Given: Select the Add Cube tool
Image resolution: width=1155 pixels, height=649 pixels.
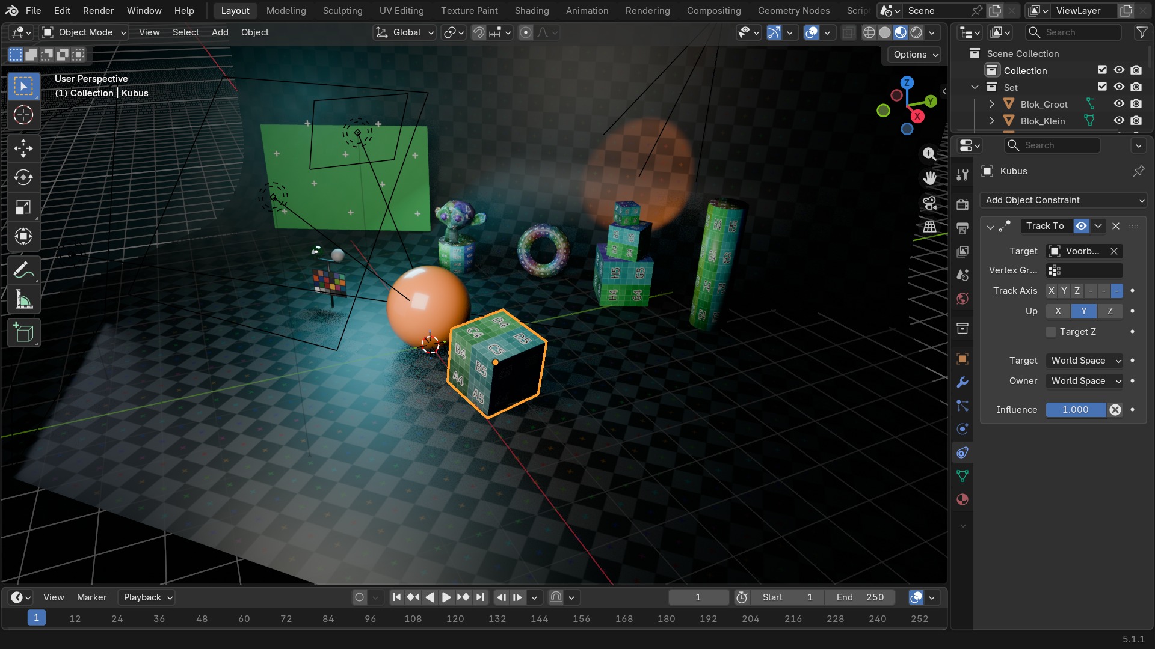Looking at the screenshot, I should (x=23, y=333).
